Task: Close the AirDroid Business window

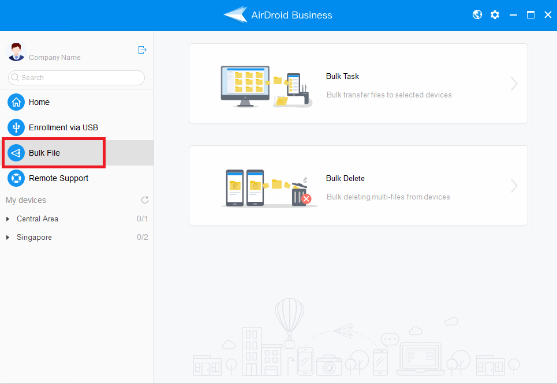Action: point(548,14)
